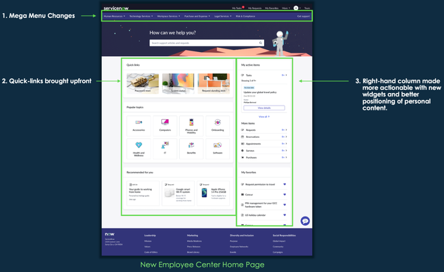Open the Health and Wellness heart icon

[x=138, y=145]
